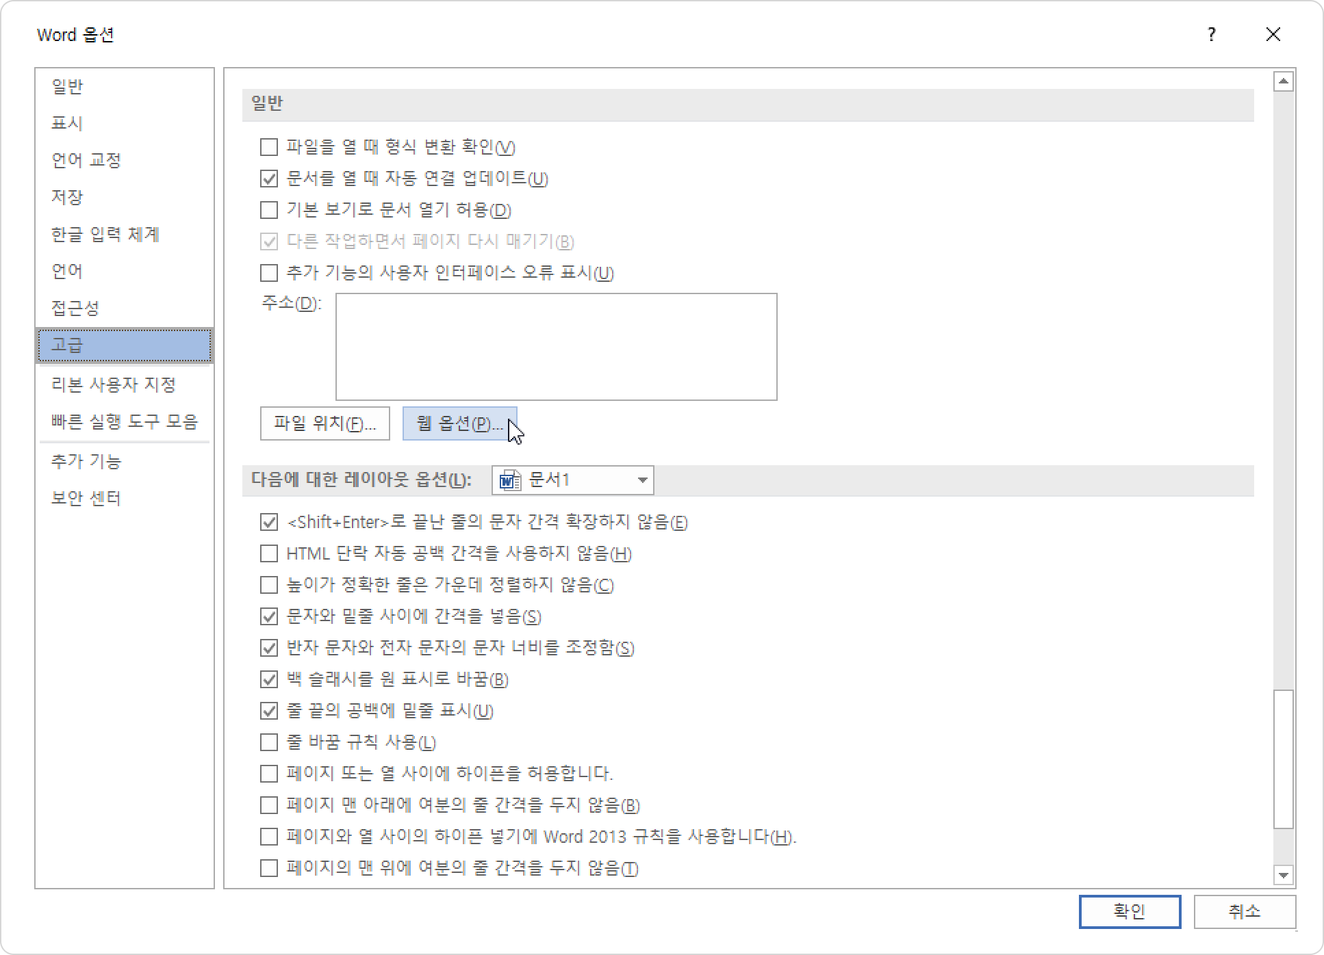1324x955 pixels.
Task: Check 기본 보기로 문서 열기 허용
Action: (x=269, y=210)
